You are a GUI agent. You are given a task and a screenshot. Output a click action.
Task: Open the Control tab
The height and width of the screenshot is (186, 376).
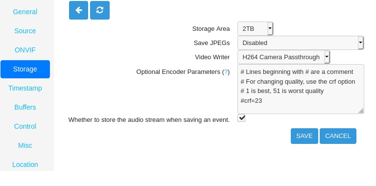25,126
